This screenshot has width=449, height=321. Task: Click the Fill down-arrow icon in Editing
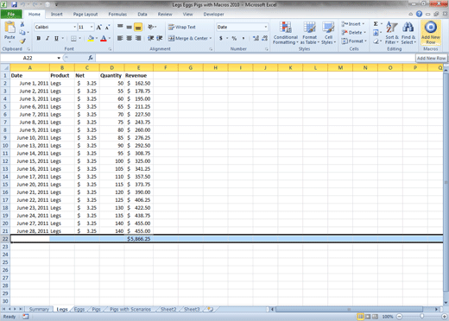click(376, 33)
